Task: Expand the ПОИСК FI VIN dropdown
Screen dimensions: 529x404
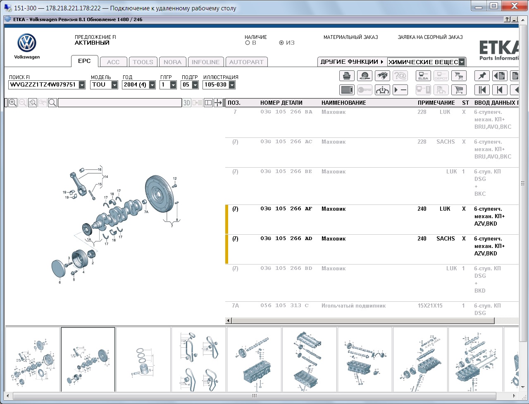Action: tap(82, 85)
